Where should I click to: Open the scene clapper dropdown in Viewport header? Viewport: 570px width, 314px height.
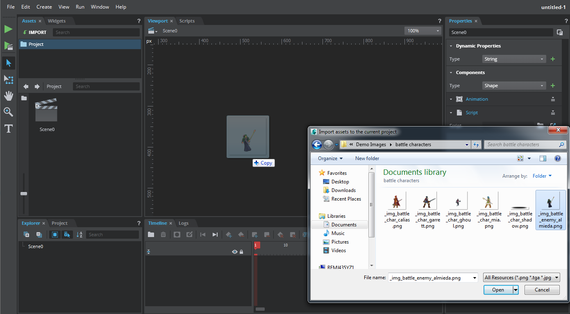tap(153, 31)
